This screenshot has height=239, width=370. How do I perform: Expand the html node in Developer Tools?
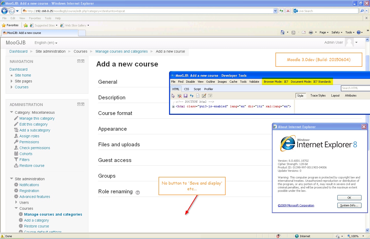pyautogui.click(x=173, y=107)
